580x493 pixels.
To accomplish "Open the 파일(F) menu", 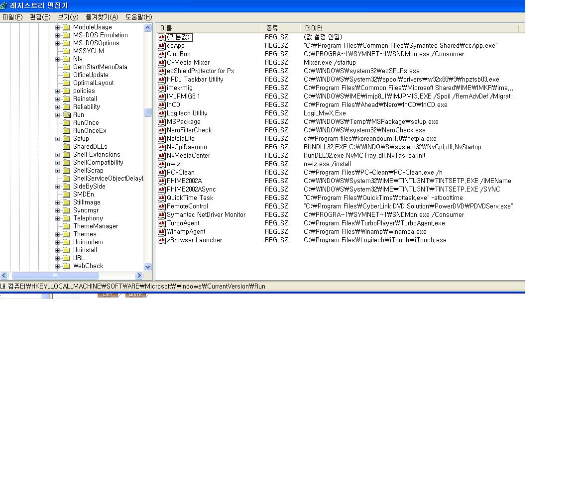I will (x=12, y=17).
